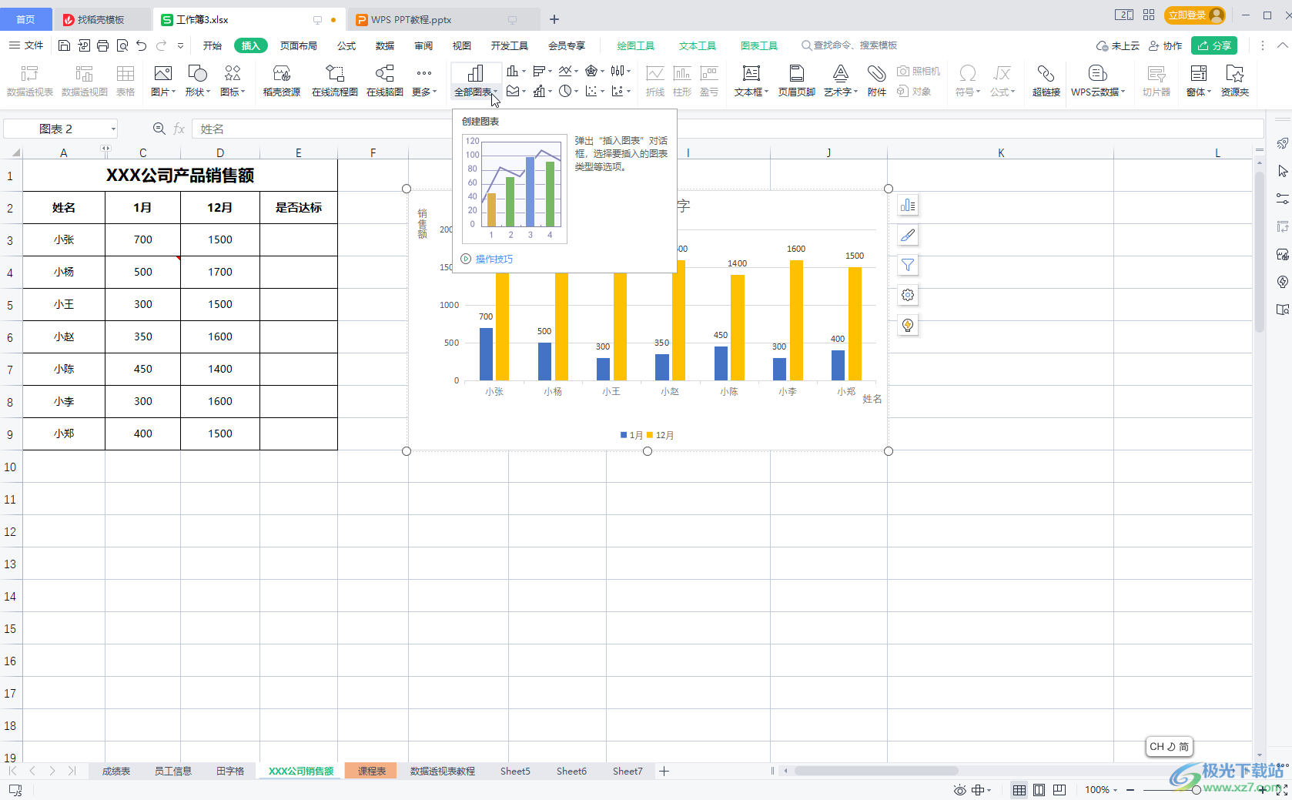Click the 未上云 cloud status button

tap(1118, 45)
